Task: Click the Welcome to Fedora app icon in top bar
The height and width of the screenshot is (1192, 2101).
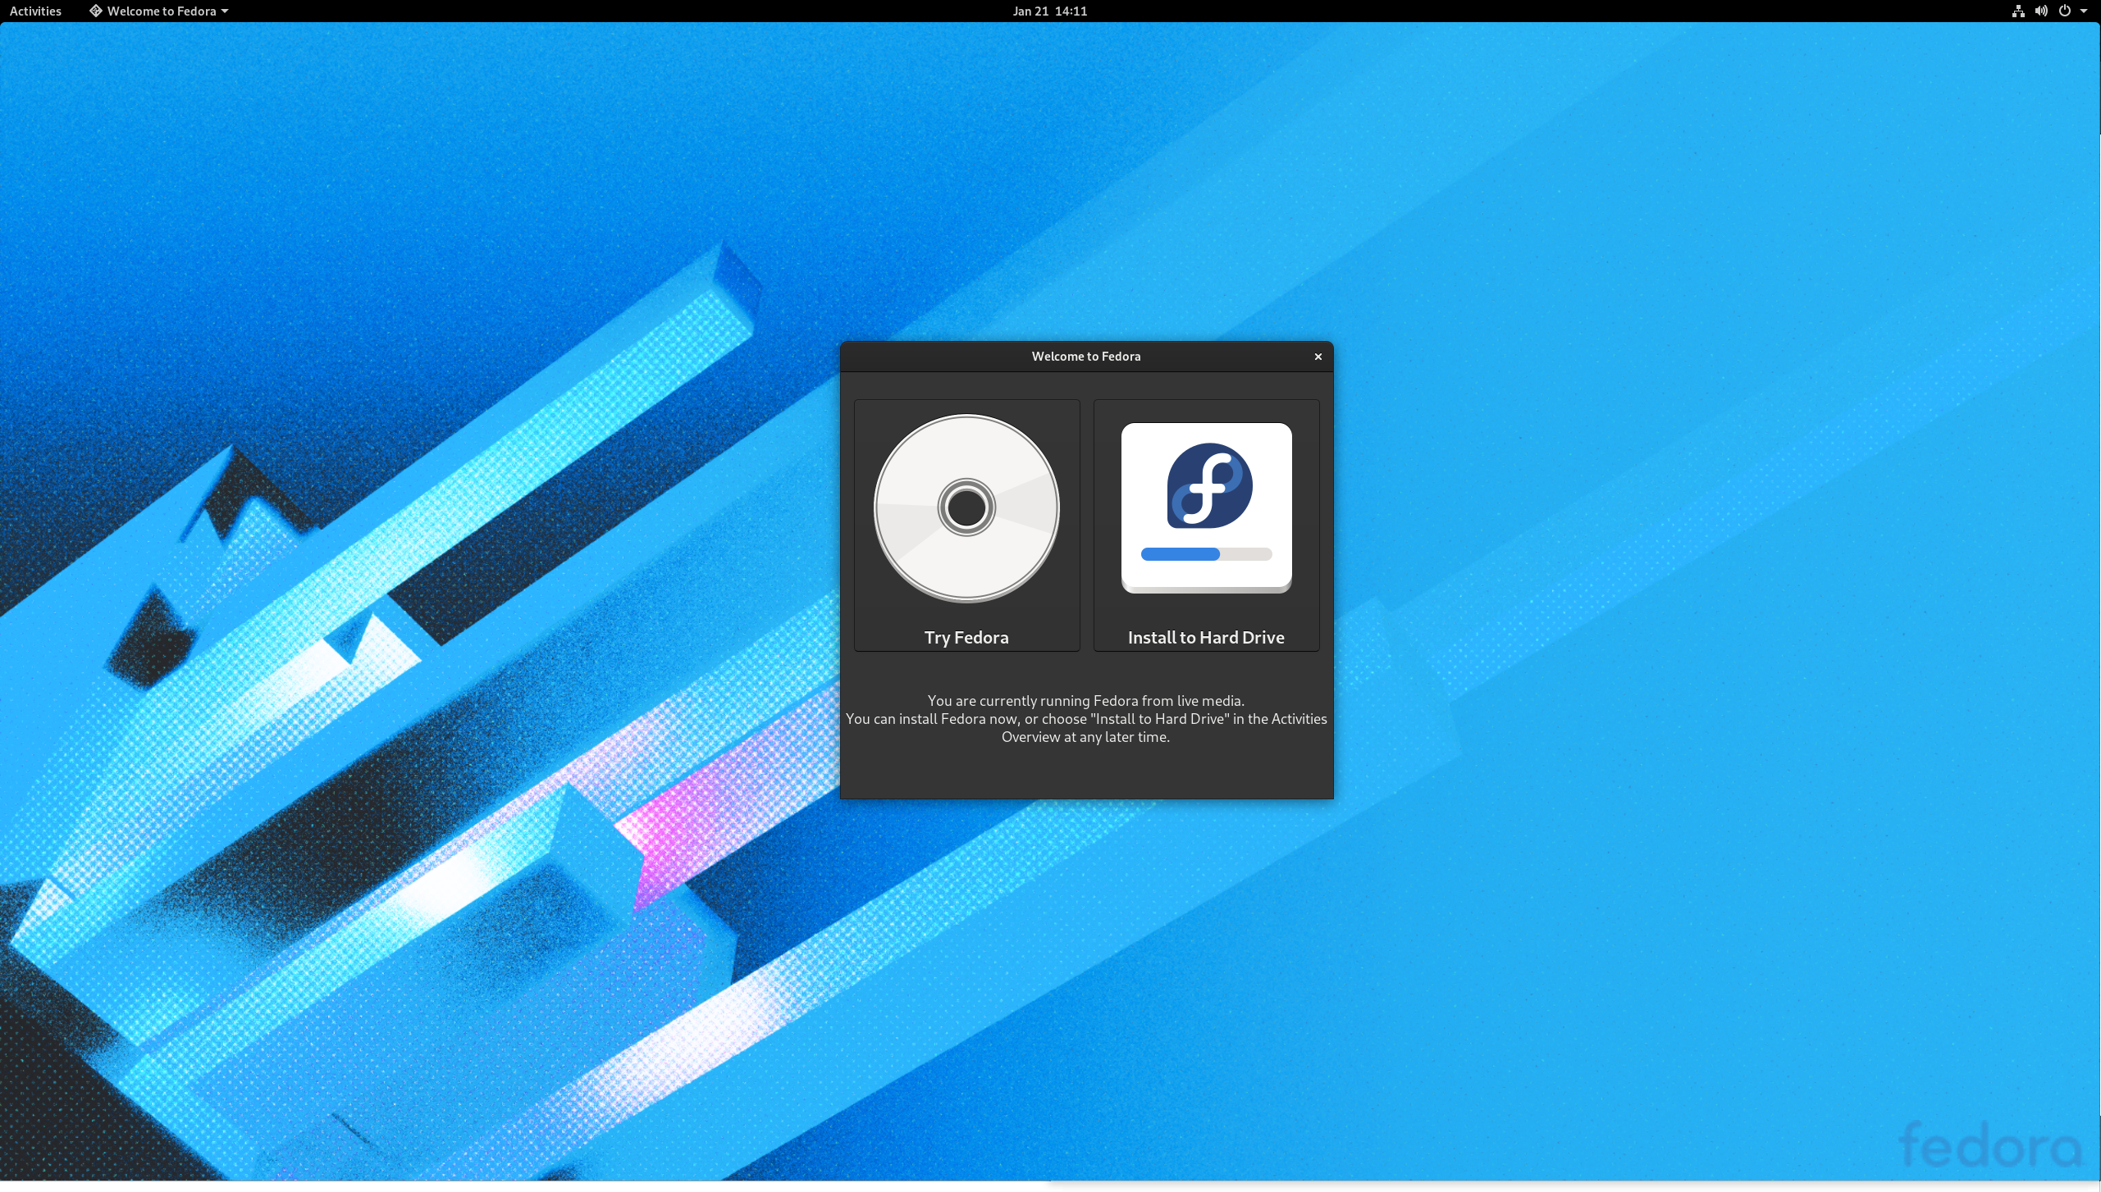Action: pyautogui.click(x=96, y=11)
